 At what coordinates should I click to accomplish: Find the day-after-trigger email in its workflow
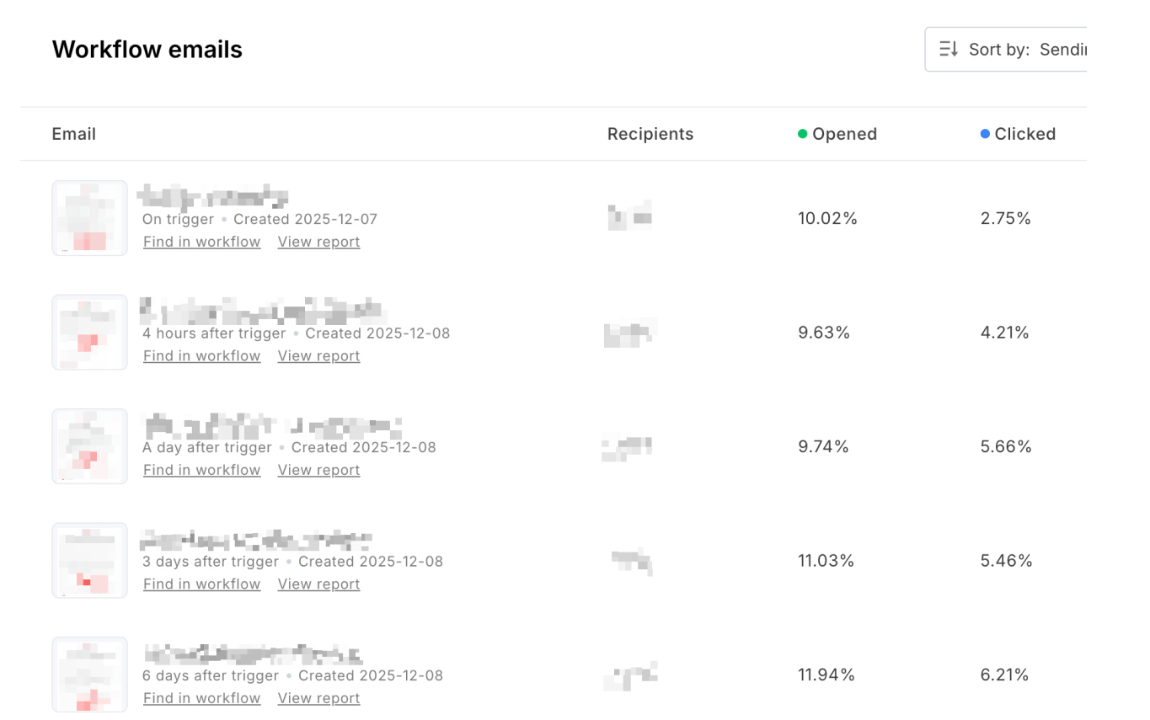(x=201, y=469)
